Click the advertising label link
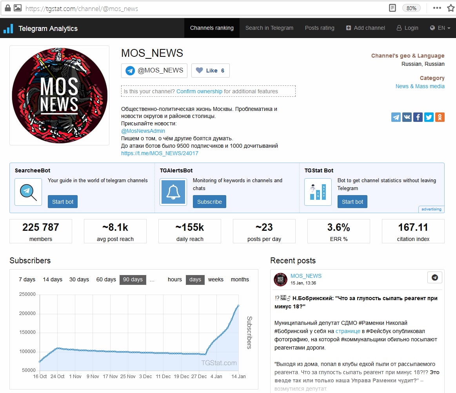This screenshot has height=393, width=456. click(x=431, y=209)
